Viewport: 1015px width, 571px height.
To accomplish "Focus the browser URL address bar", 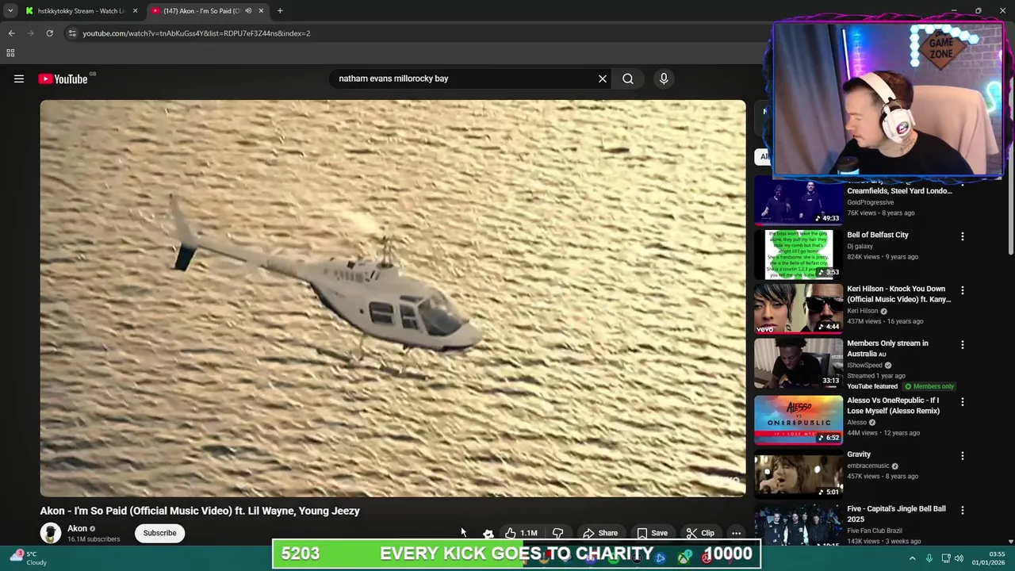I will click(412, 33).
